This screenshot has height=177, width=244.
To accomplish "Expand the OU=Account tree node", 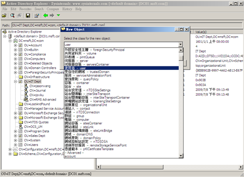I will coord(15,45).
